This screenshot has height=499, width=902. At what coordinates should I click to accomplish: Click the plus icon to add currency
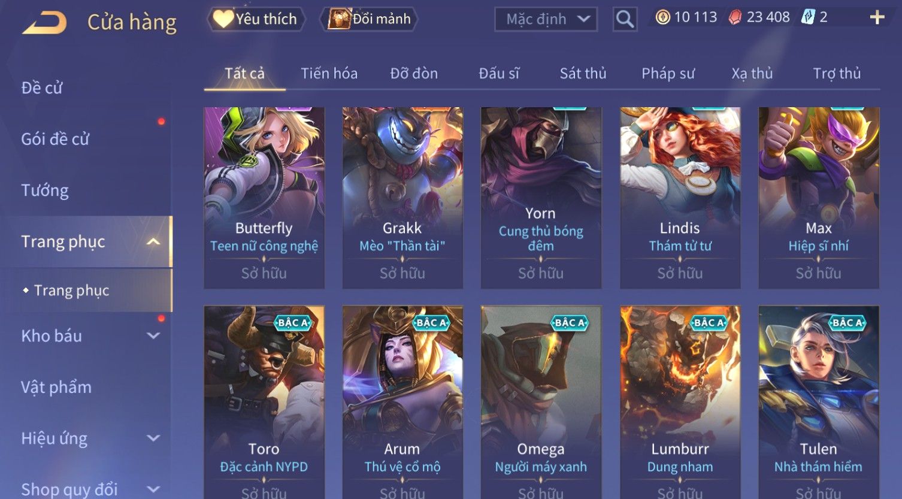877,17
